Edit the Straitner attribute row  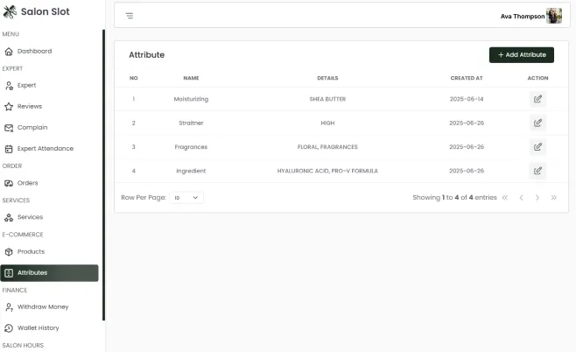537,123
